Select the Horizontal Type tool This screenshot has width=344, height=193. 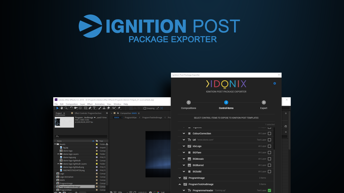(x=94, y=108)
